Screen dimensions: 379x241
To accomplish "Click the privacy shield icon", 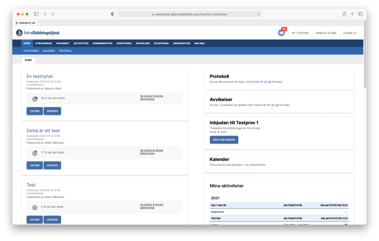I will (113, 14).
